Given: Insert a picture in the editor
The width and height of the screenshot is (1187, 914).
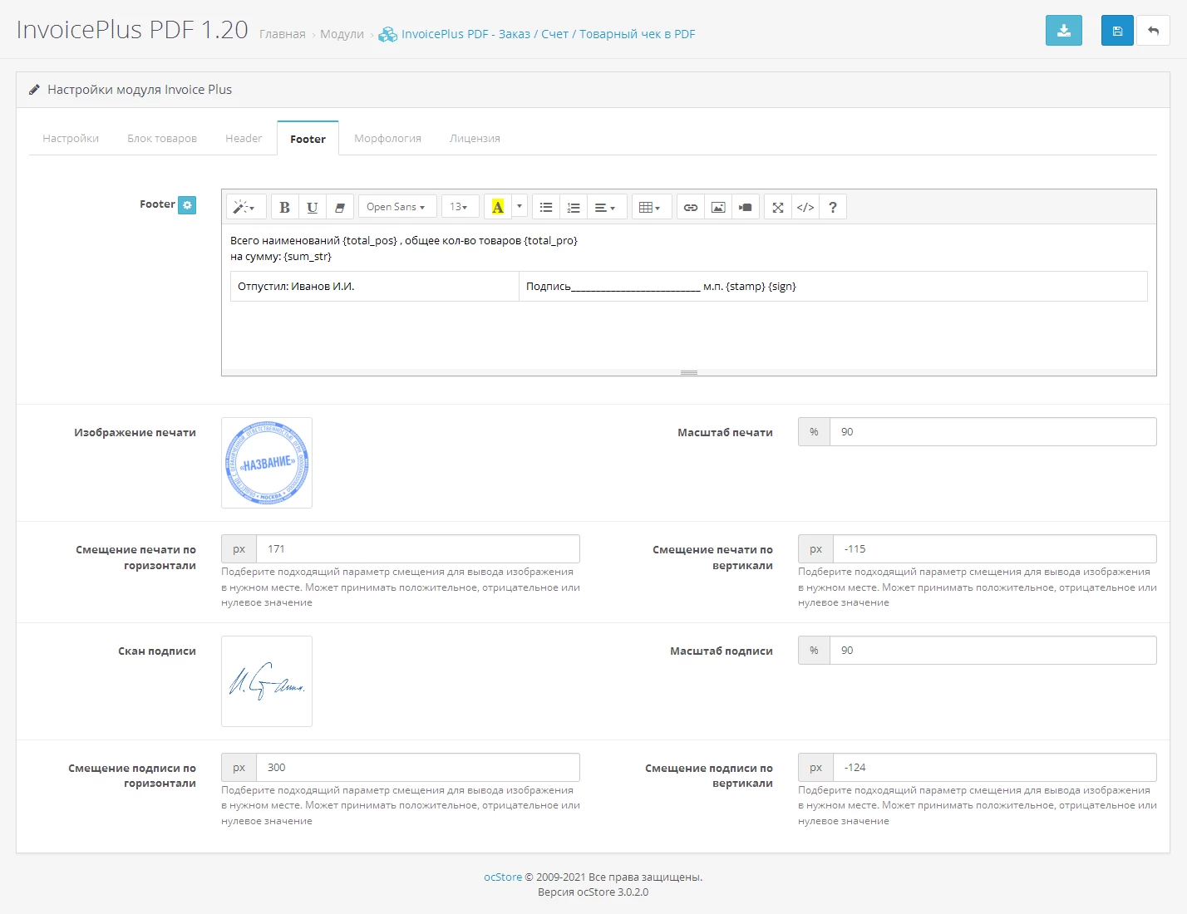Looking at the screenshot, I should pyautogui.click(x=718, y=207).
